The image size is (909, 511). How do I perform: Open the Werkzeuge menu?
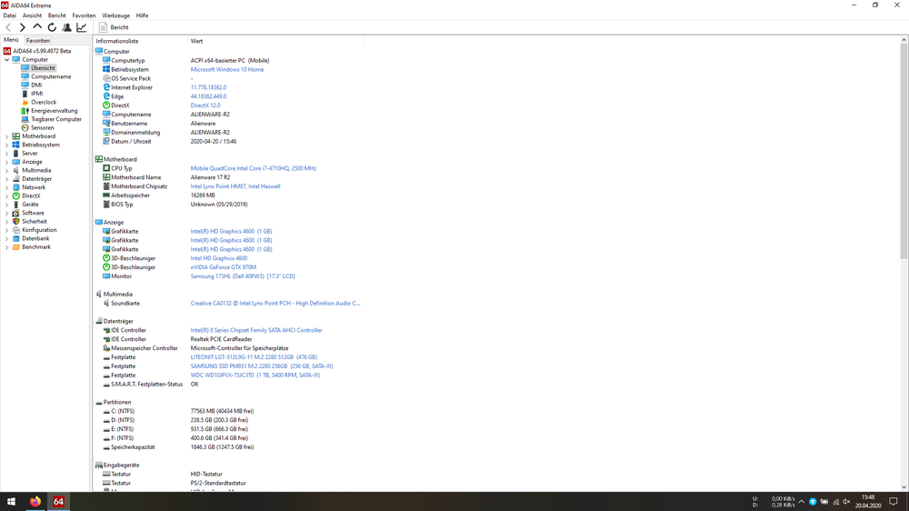[115, 15]
